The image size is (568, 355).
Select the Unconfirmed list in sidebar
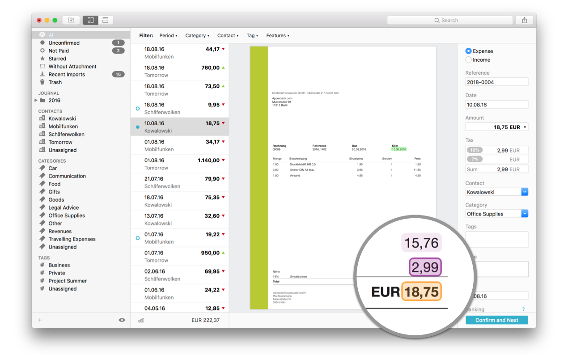64,43
